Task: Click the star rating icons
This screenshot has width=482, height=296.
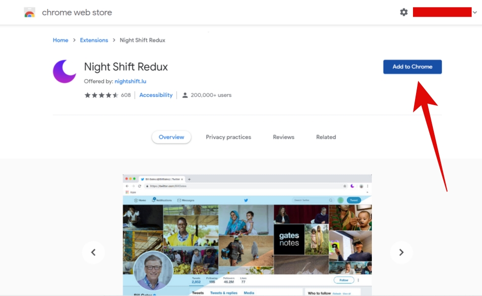Action: tap(101, 95)
